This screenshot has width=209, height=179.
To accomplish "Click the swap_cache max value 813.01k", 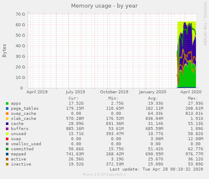I will [x=194, y=114].
